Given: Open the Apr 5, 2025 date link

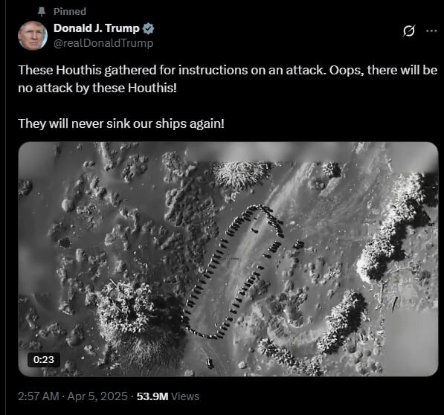Looking at the screenshot, I should 97,396.
